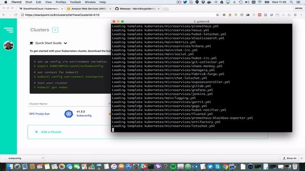
Task: Open the iTerm2 menu
Action: click(16, 2)
